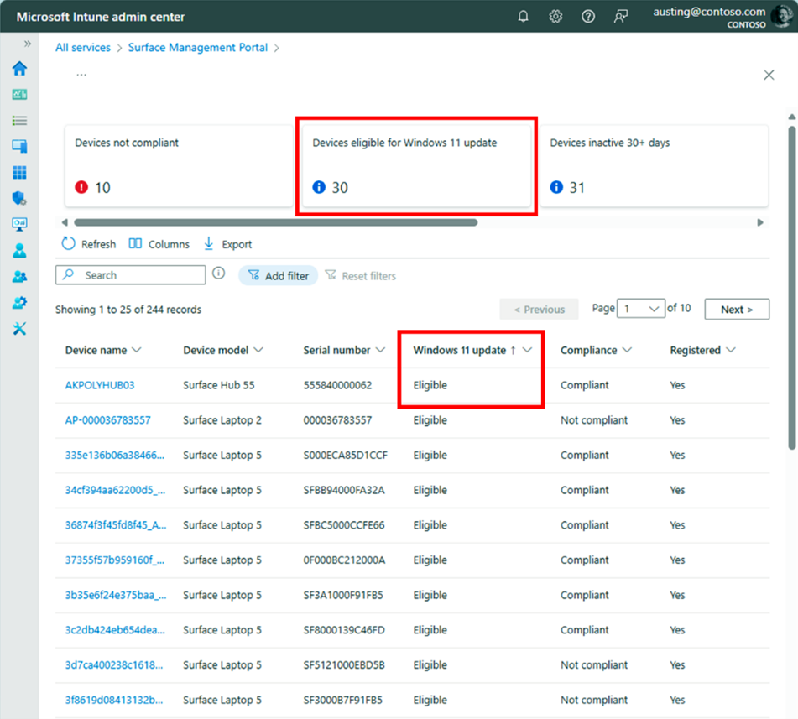Expand the left navigation sidebar
The width and height of the screenshot is (798, 719).
(28, 44)
